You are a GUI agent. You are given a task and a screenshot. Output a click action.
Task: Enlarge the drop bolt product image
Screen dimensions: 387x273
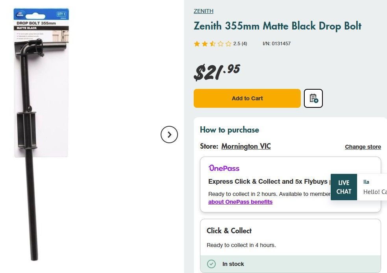[x=42, y=134]
